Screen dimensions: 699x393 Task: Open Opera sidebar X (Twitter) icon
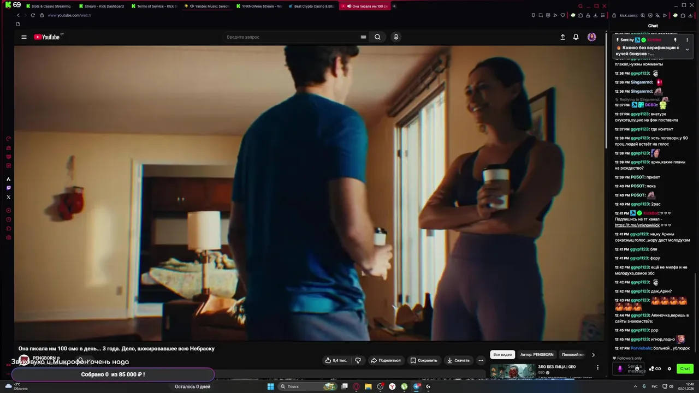(x=8, y=197)
